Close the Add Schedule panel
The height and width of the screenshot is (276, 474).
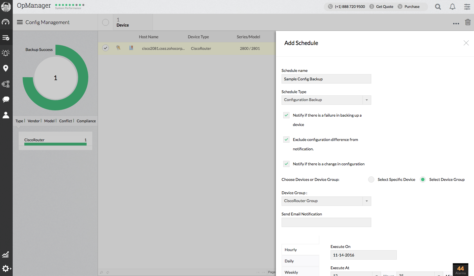466,43
